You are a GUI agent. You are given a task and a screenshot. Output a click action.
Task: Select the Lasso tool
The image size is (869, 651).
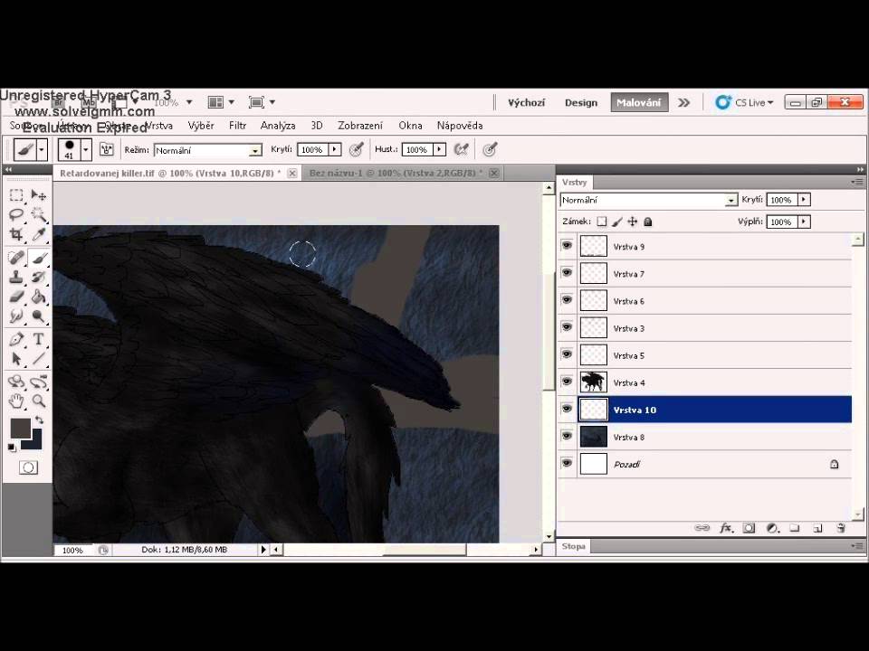pos(16,215)
